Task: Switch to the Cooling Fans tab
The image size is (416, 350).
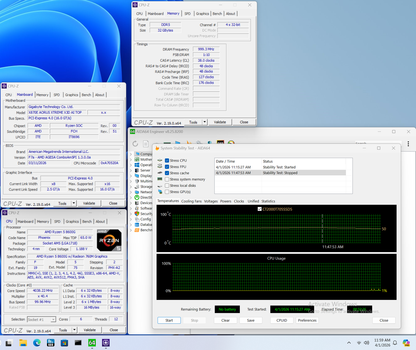Action: [x=191, y=201]
